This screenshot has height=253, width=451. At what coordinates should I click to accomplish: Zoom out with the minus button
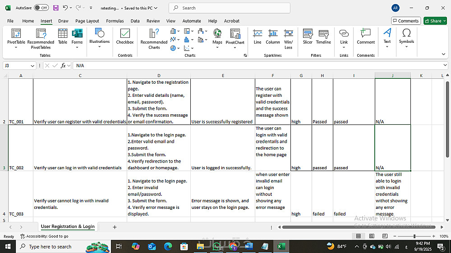(x=395, y=236)
